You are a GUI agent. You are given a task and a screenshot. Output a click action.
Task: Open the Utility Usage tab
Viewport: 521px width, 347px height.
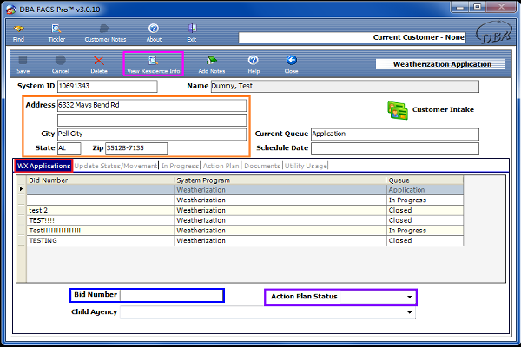pos(306,166)
